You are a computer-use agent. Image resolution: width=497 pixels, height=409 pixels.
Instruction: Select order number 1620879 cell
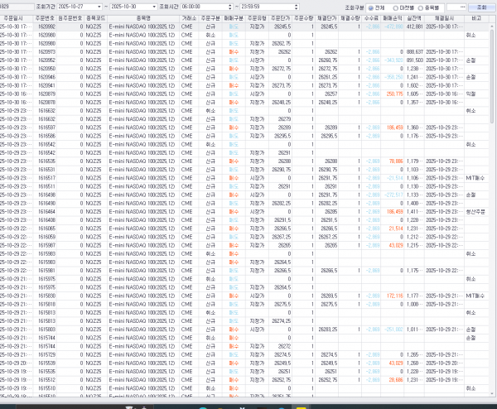click(45, 94)
